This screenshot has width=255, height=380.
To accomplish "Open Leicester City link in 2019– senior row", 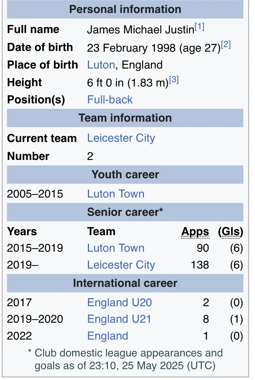I will click(121, 265).
